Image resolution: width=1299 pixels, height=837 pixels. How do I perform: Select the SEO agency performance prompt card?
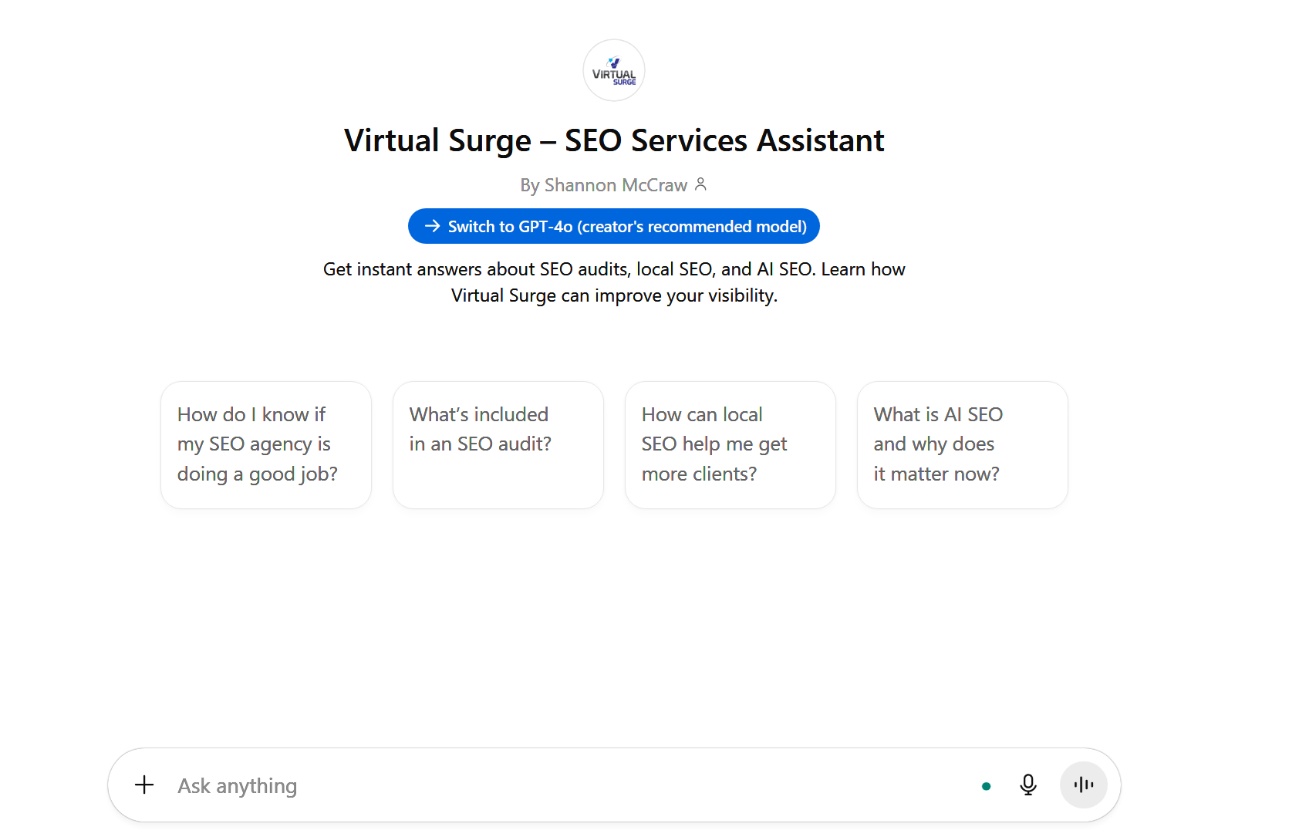[x=265, y=444]
